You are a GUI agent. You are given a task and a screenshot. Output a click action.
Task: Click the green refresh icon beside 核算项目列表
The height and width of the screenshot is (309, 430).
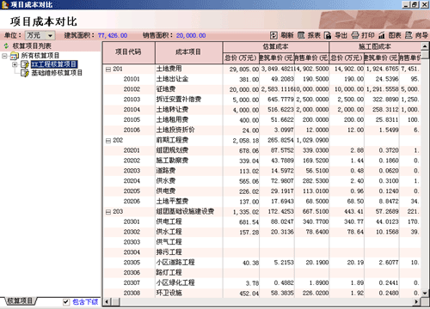coord(6,45)
